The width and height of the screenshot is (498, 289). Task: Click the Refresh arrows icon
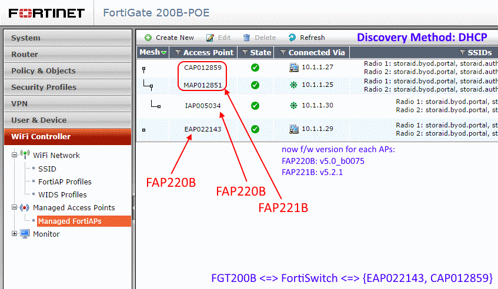pos(292,38)
